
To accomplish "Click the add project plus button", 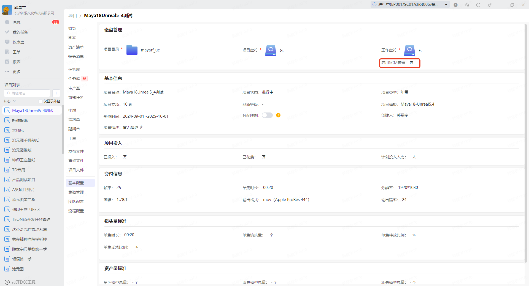I will (56, 93).
